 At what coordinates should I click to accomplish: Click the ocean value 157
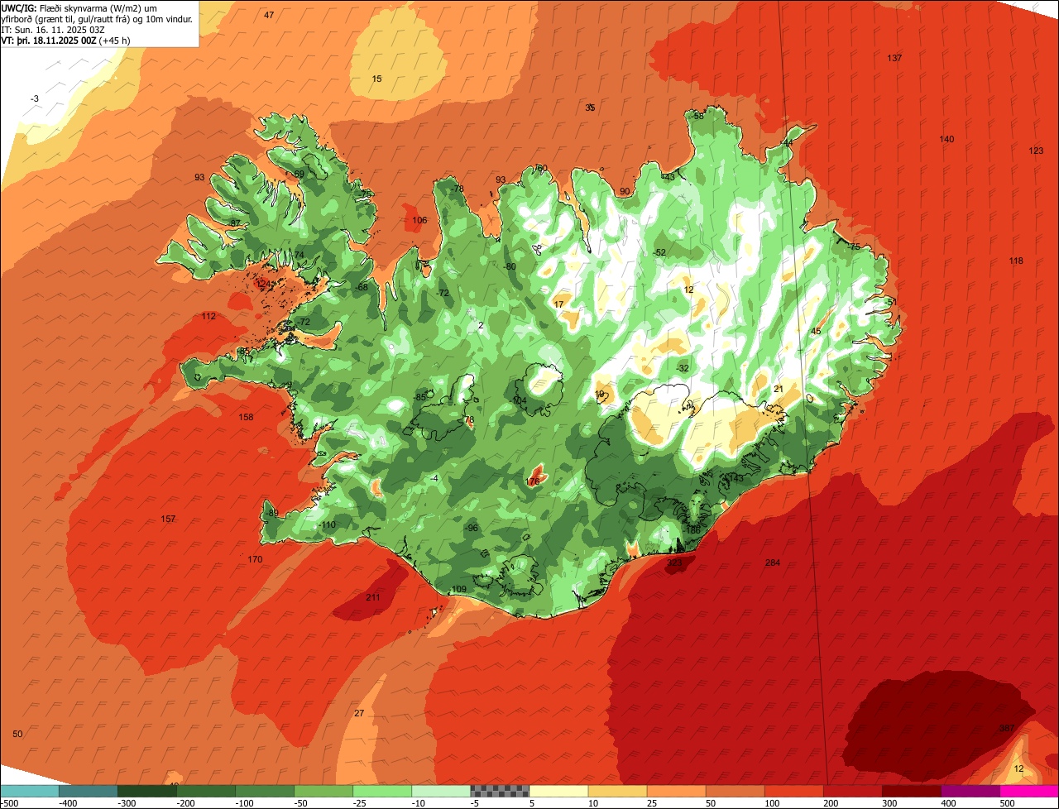tap(168, 519)
